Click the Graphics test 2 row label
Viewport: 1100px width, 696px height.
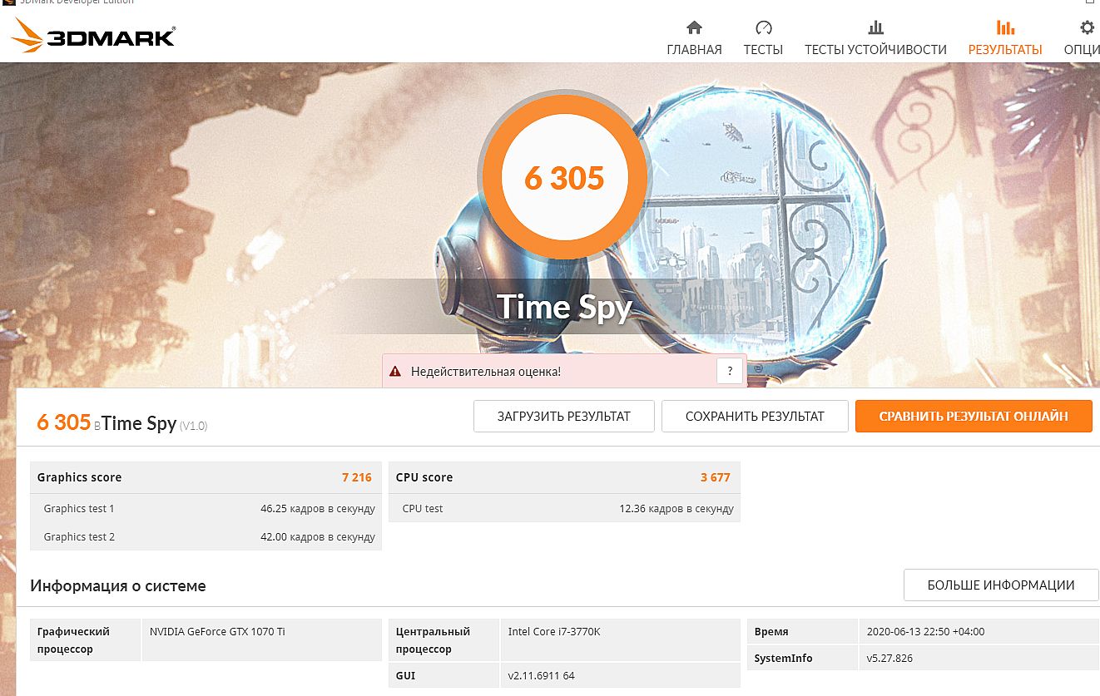tap(79, 536)
